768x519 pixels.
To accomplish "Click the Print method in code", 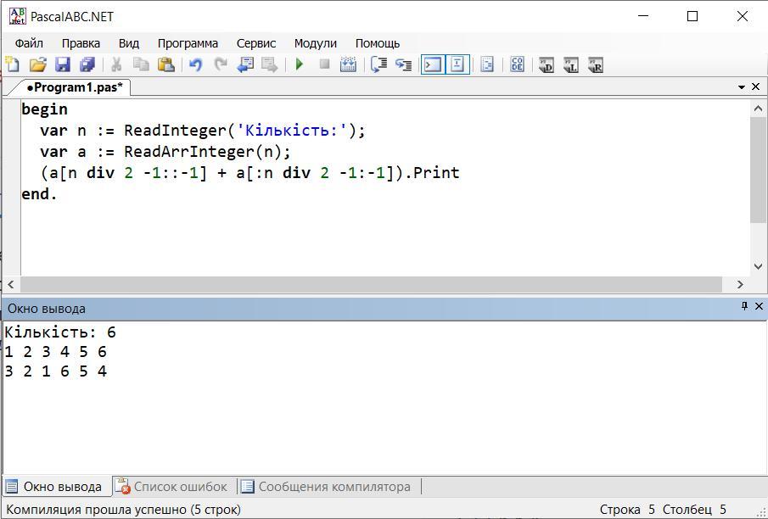I will (436, 173).
